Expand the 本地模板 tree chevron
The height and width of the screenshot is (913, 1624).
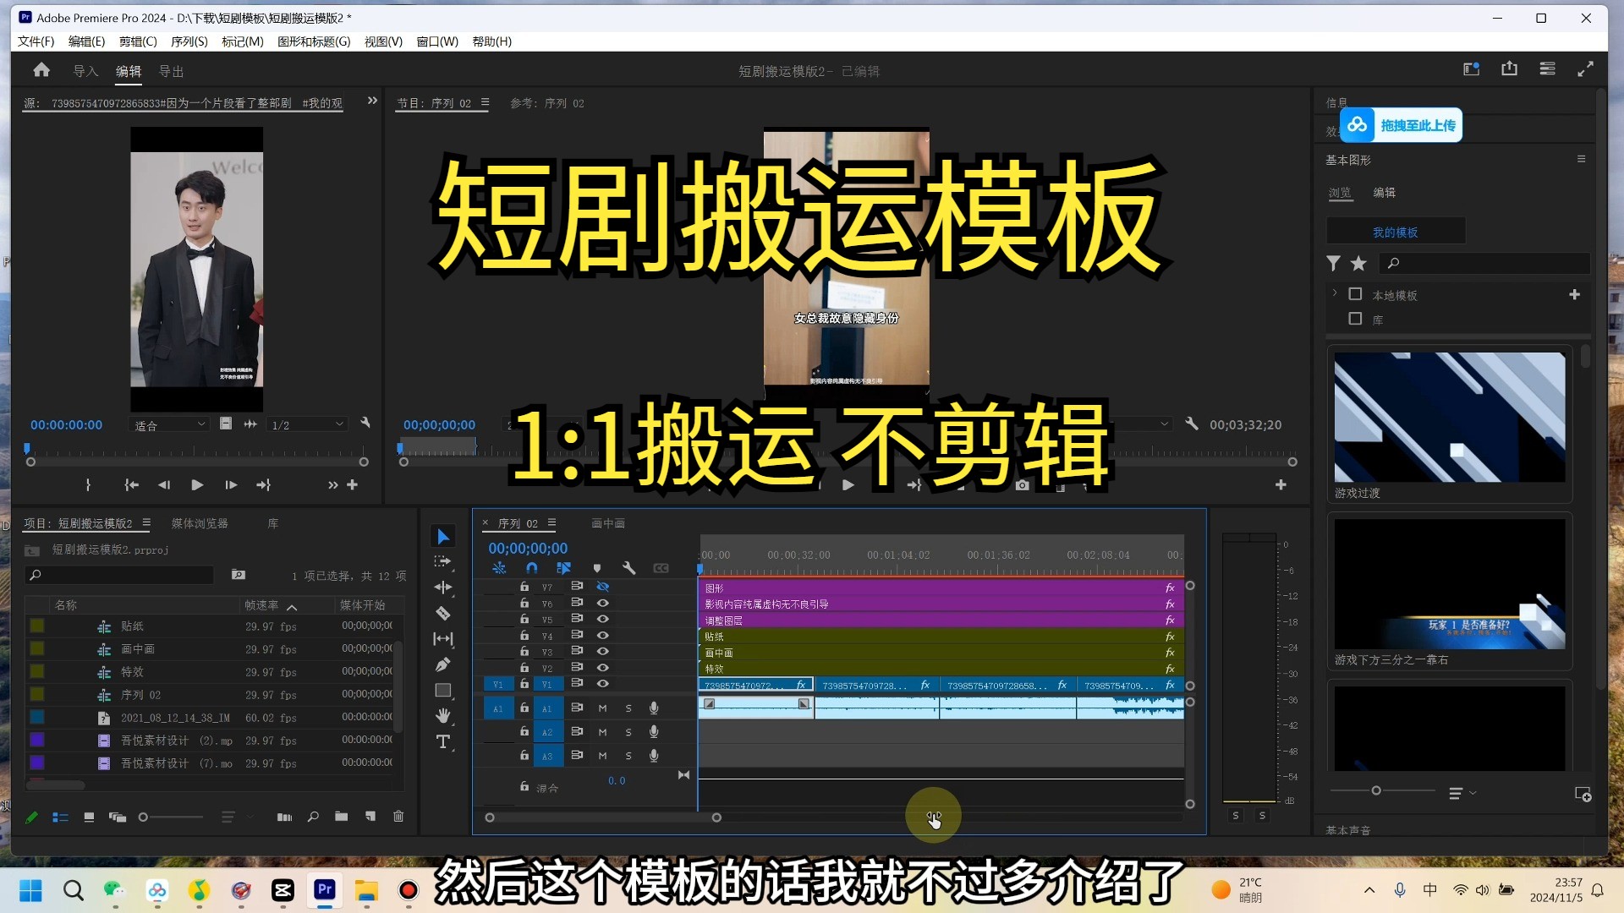[1335, 293]
